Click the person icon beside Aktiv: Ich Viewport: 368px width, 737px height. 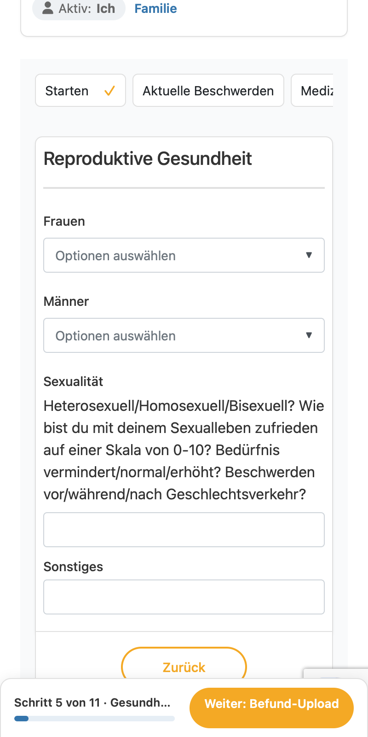tap(48, 8)
